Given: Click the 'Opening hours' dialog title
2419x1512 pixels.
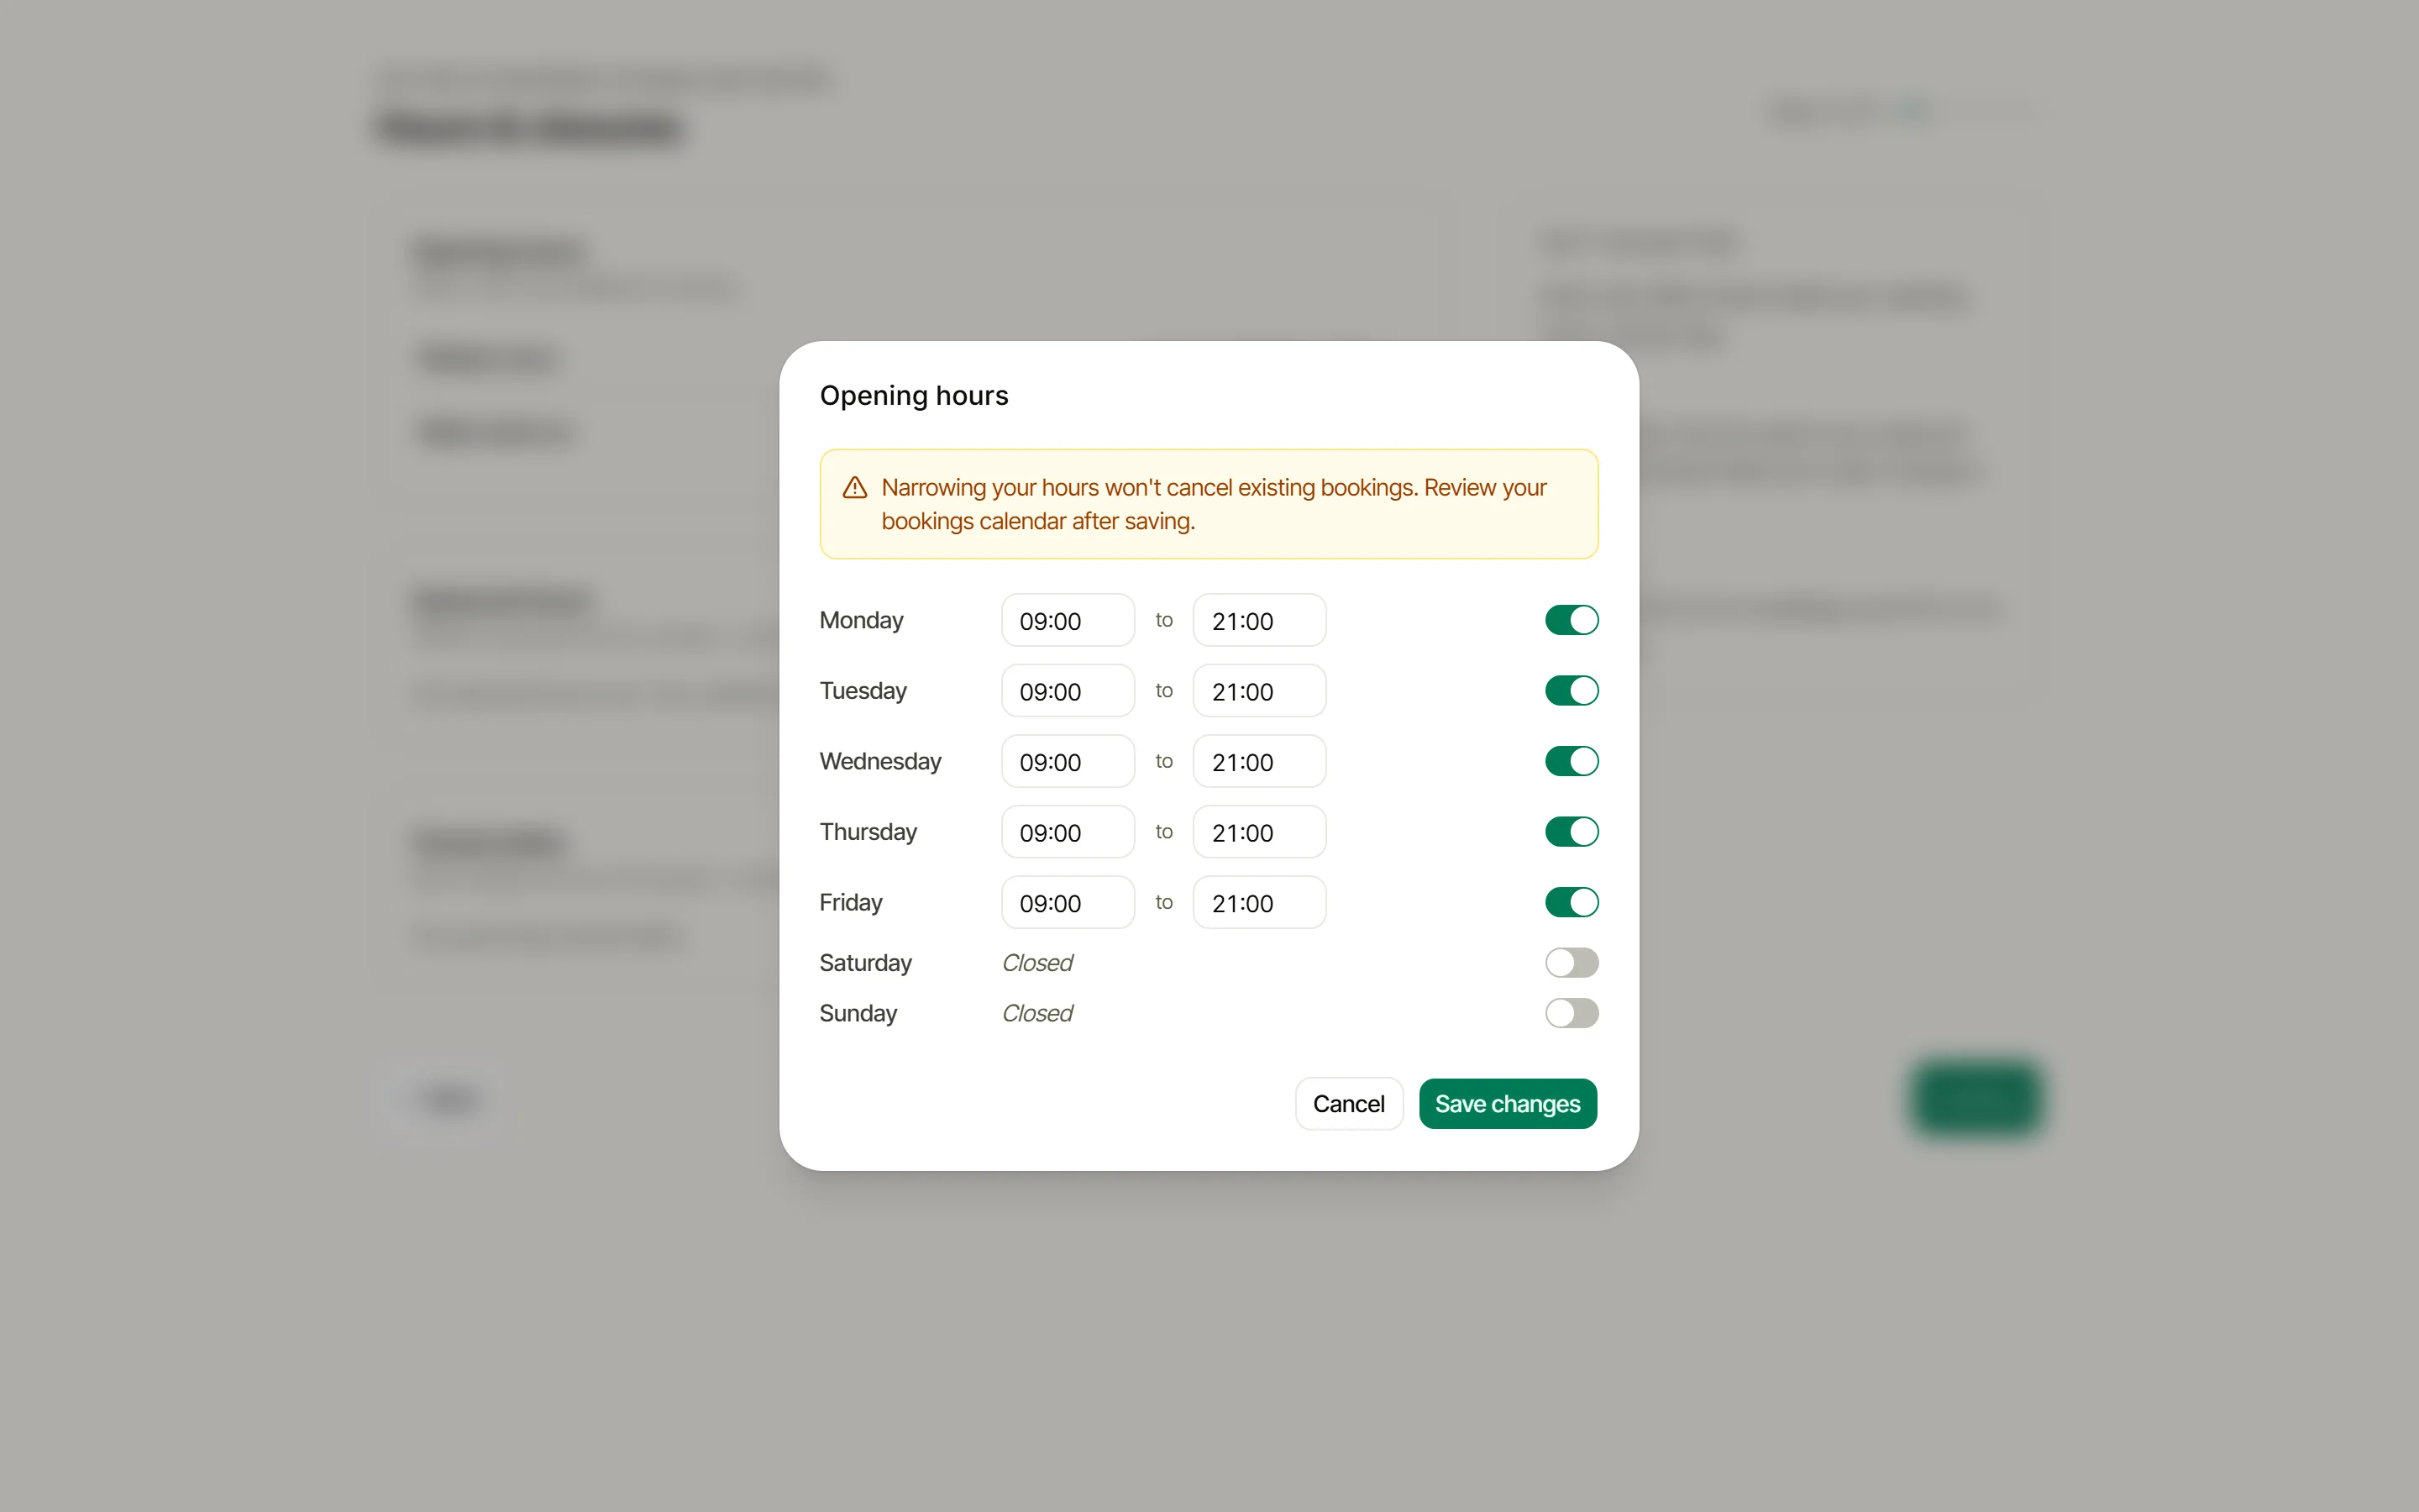Looking at the screenshot, I should [x=914, y=396].
